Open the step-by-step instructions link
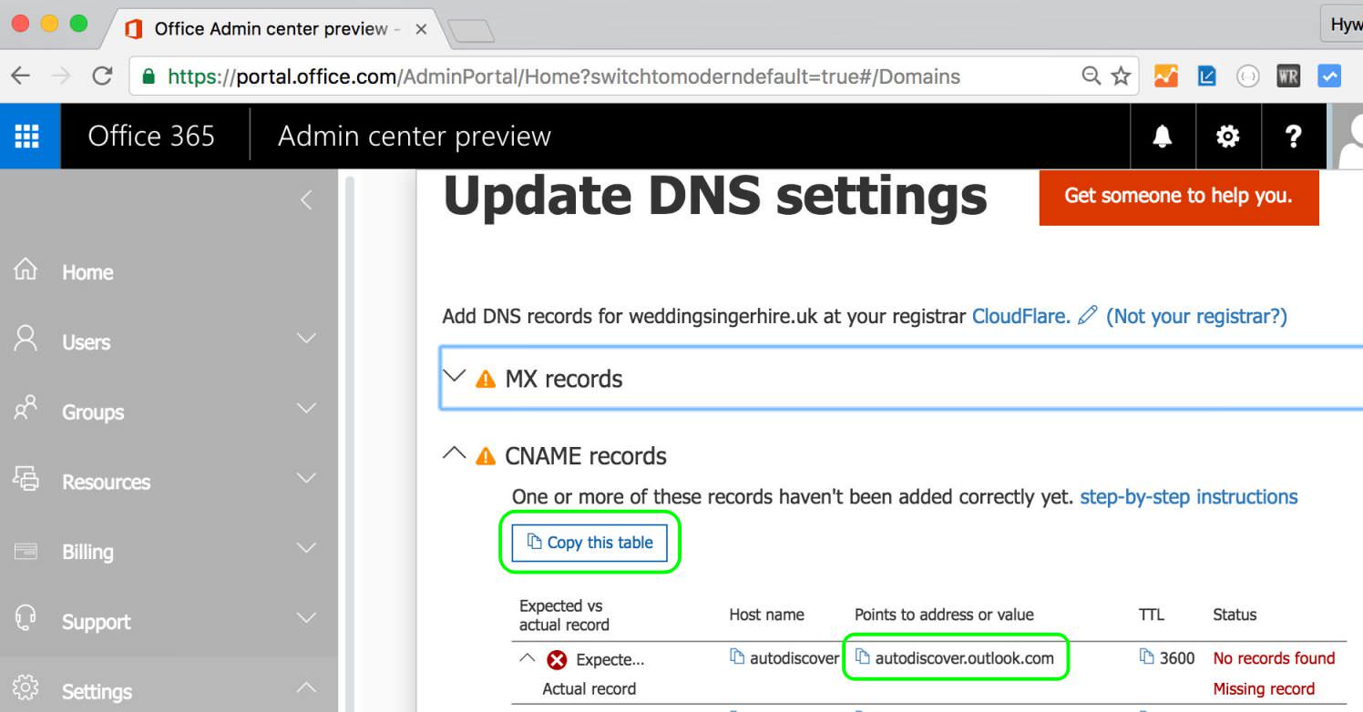Image resolution: width=1363 pixels, height=712 pixels. tap(1189, 497)
